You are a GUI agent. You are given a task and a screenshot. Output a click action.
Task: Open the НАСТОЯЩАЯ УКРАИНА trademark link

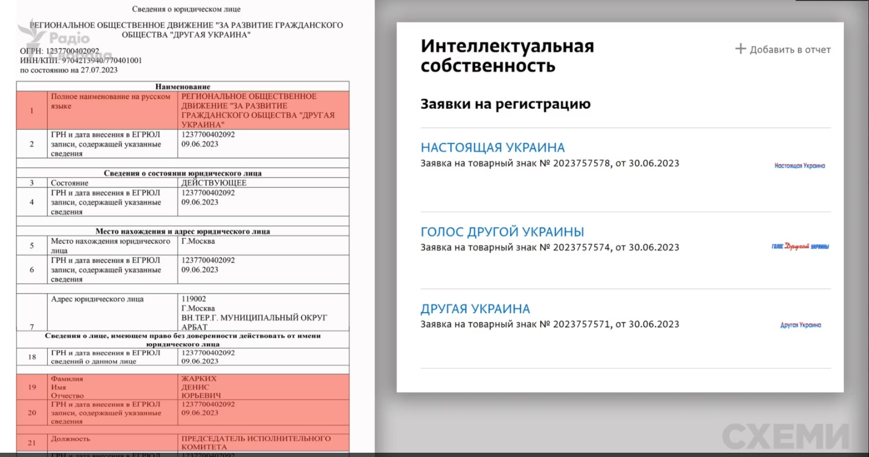pyautogui.click(x=492, y=147)
